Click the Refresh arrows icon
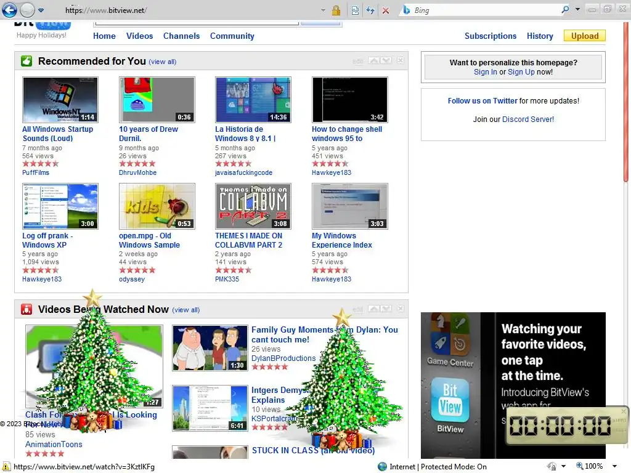This screenshot has height=473, width=631. pos(370,10)
